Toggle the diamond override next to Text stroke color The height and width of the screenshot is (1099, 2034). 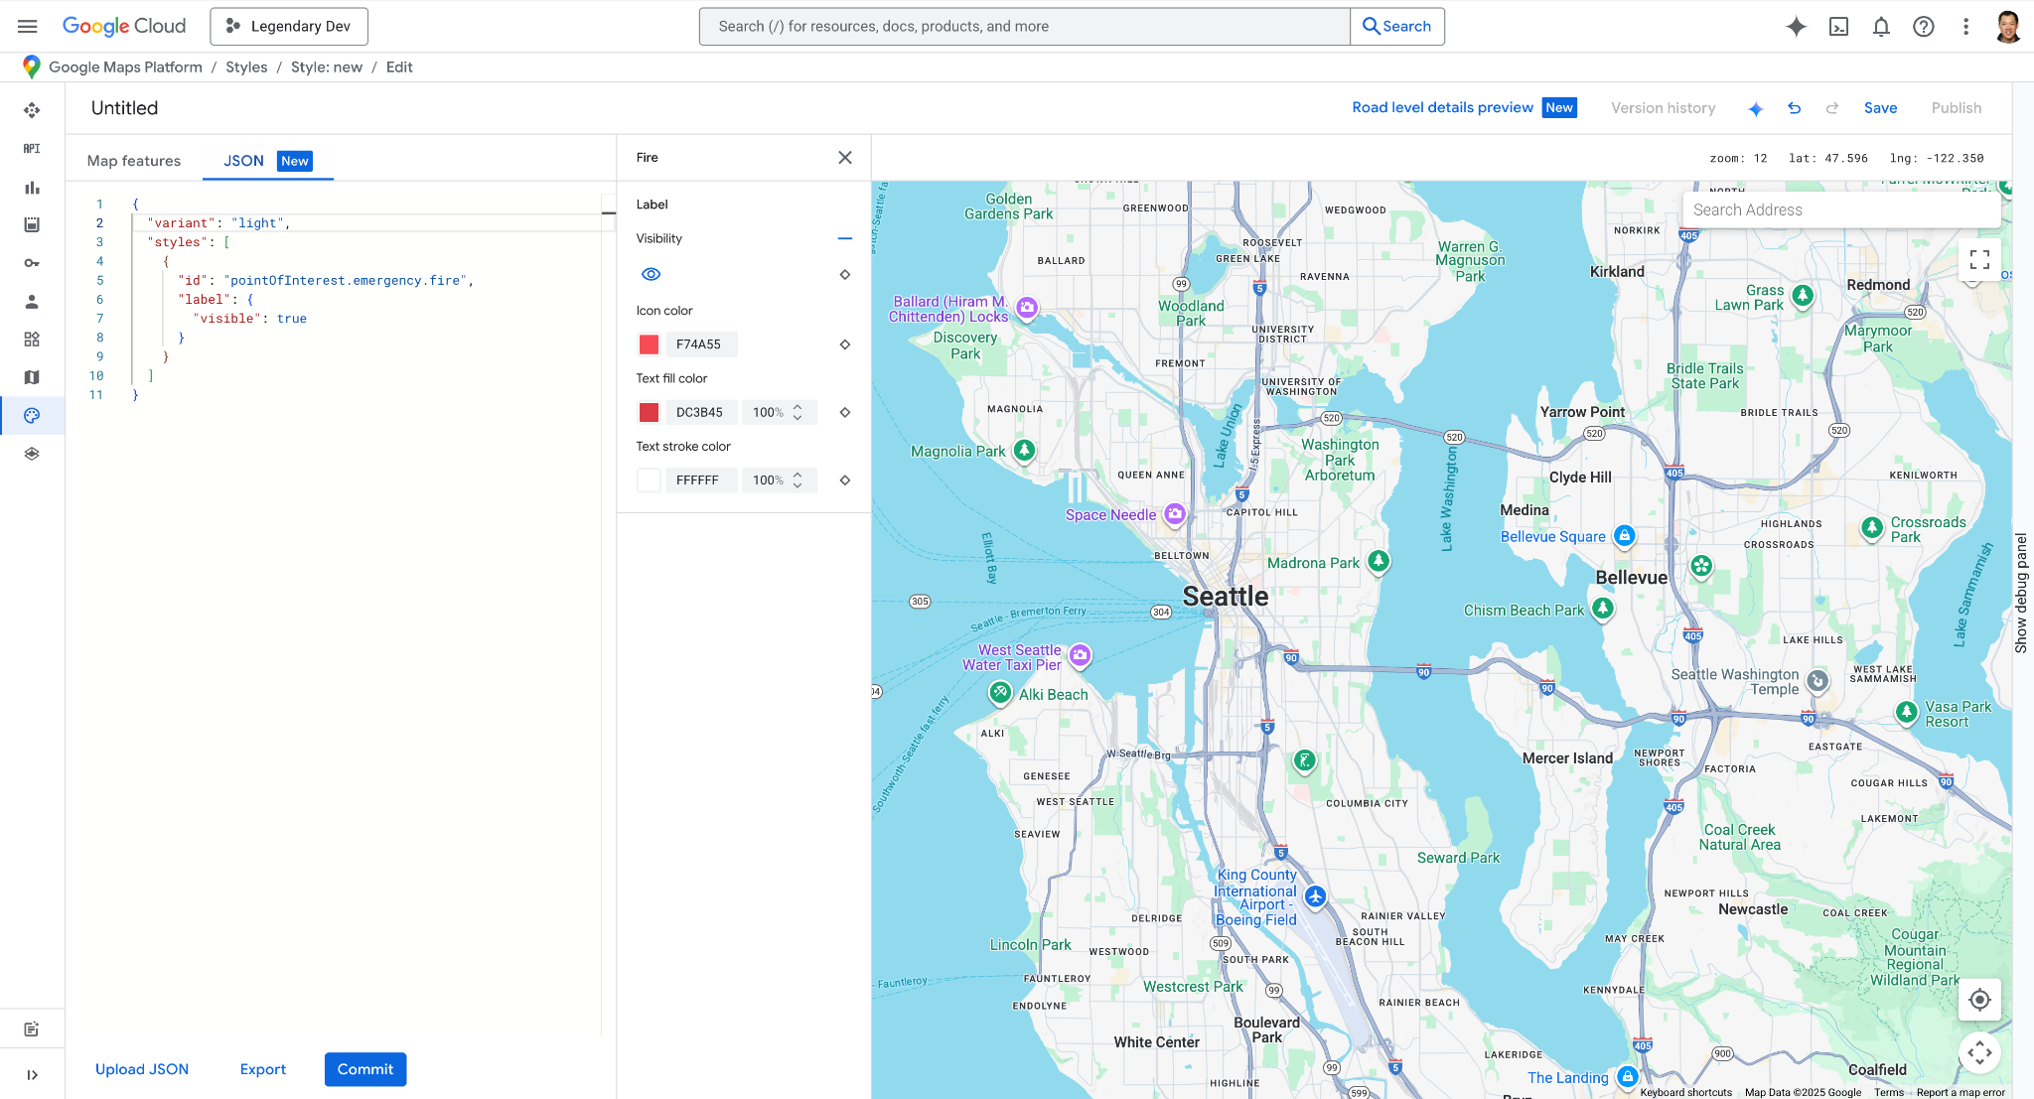(845, 481)
